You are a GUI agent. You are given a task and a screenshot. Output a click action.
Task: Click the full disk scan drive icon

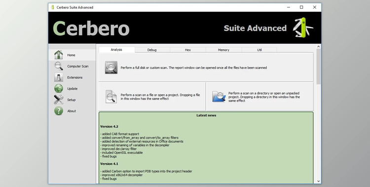pyautogui.click(x=111, y=67)
